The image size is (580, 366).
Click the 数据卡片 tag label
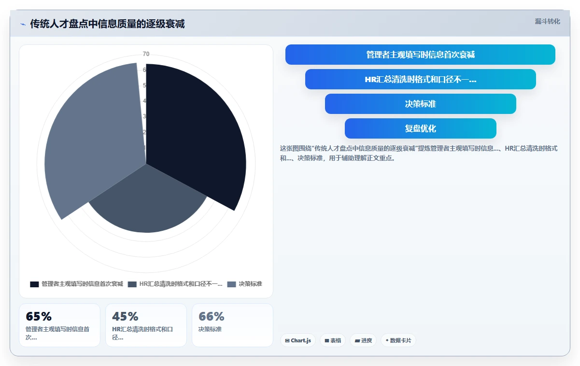coord(401,340)
